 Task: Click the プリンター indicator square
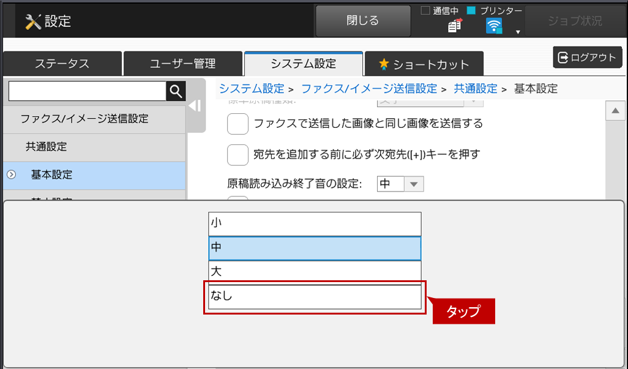pyautogui.click(x=471, y=10)
